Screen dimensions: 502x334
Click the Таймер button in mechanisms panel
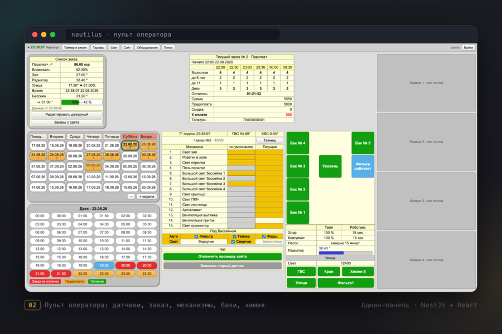[x=269, y=140]
